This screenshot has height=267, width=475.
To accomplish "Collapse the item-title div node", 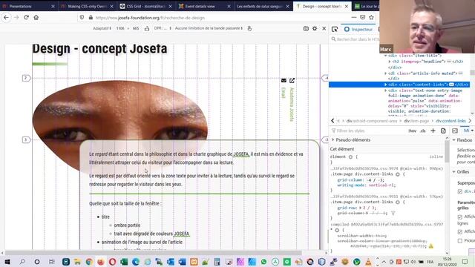I will (386, 56).
